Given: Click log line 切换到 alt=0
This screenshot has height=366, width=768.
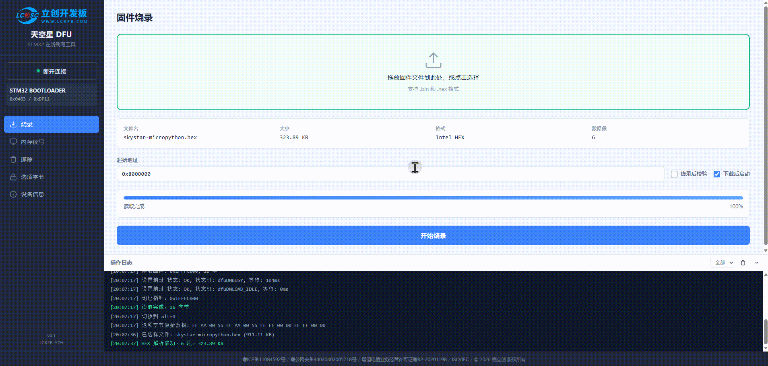Looking at the screenshot, I should [x=143, y=317].
